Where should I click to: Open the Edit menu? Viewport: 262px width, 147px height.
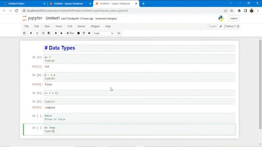36,26
